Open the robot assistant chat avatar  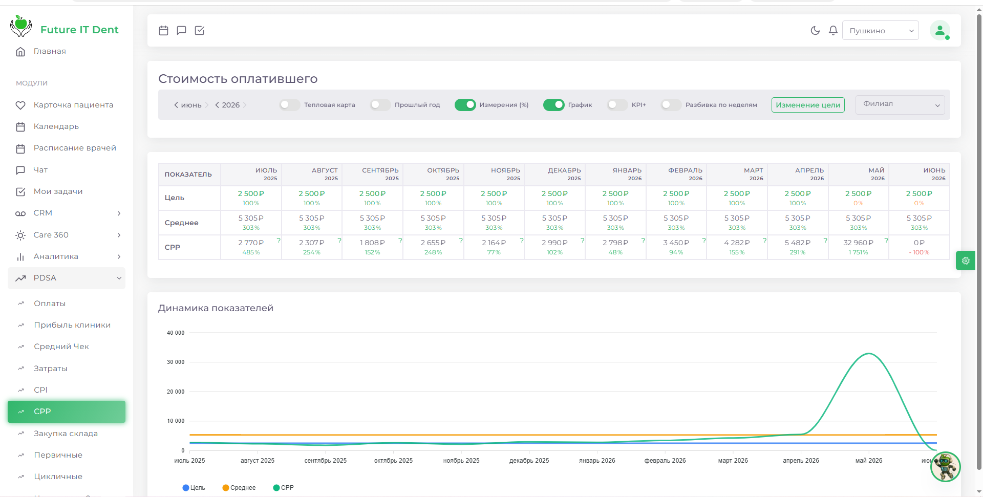945,467
